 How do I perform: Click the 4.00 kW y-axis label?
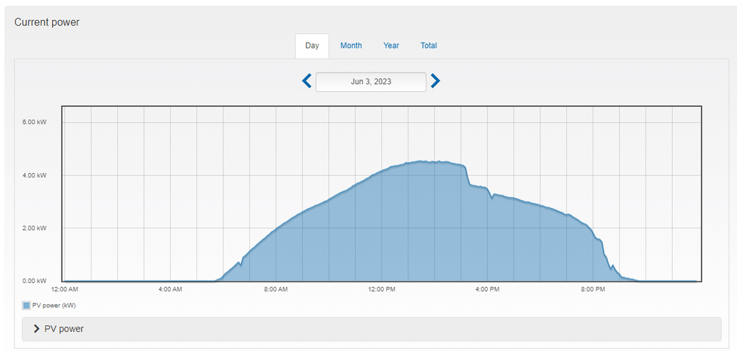pyautogui.click(x=34, y=175)
